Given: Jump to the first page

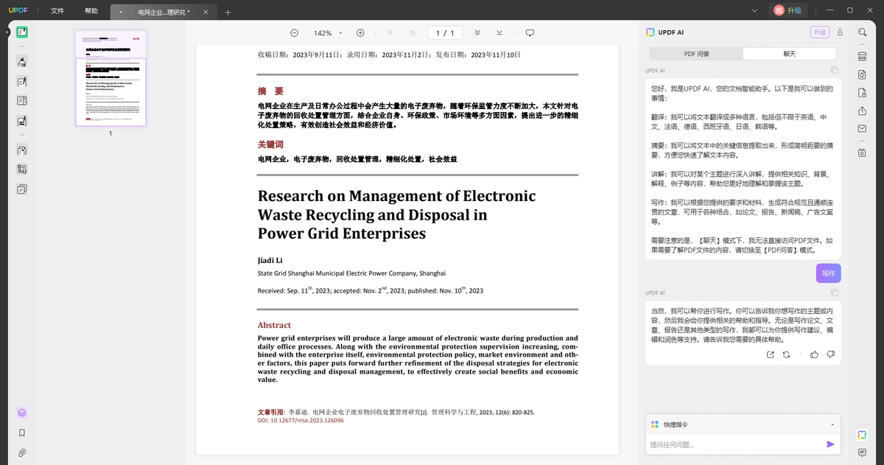Looking at the screenshot, I should click(x=390, y=33).
